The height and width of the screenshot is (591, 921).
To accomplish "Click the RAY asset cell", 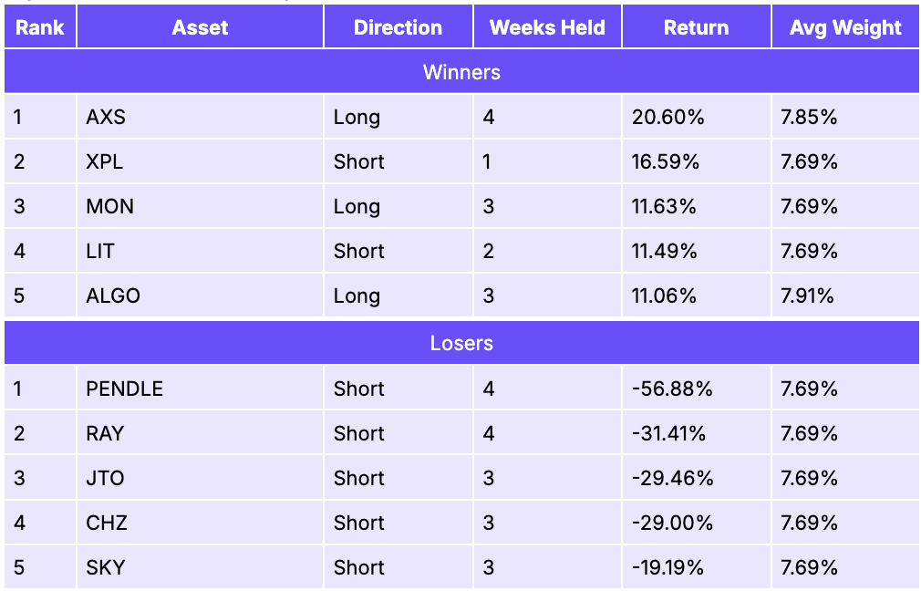I will [200, 433].
